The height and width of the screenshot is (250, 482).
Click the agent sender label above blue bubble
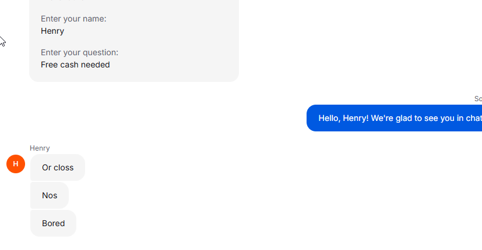tap(478, 99)
